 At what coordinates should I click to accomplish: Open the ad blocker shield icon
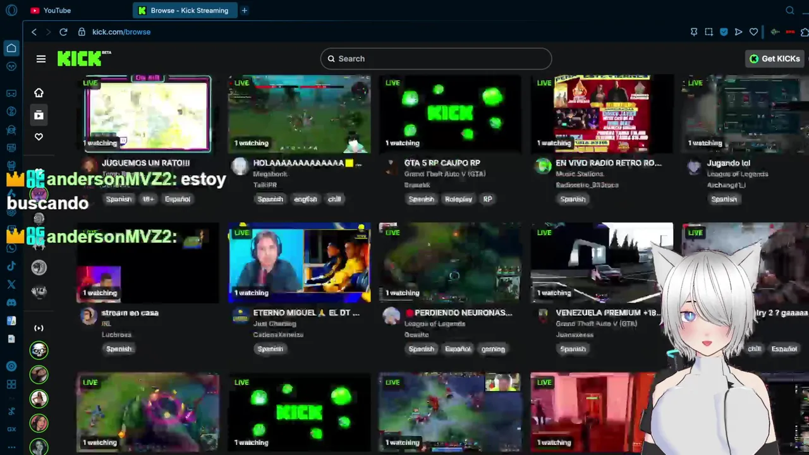724,32
